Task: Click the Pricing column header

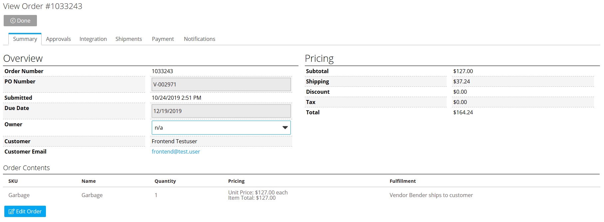Action: click(236, 181)
